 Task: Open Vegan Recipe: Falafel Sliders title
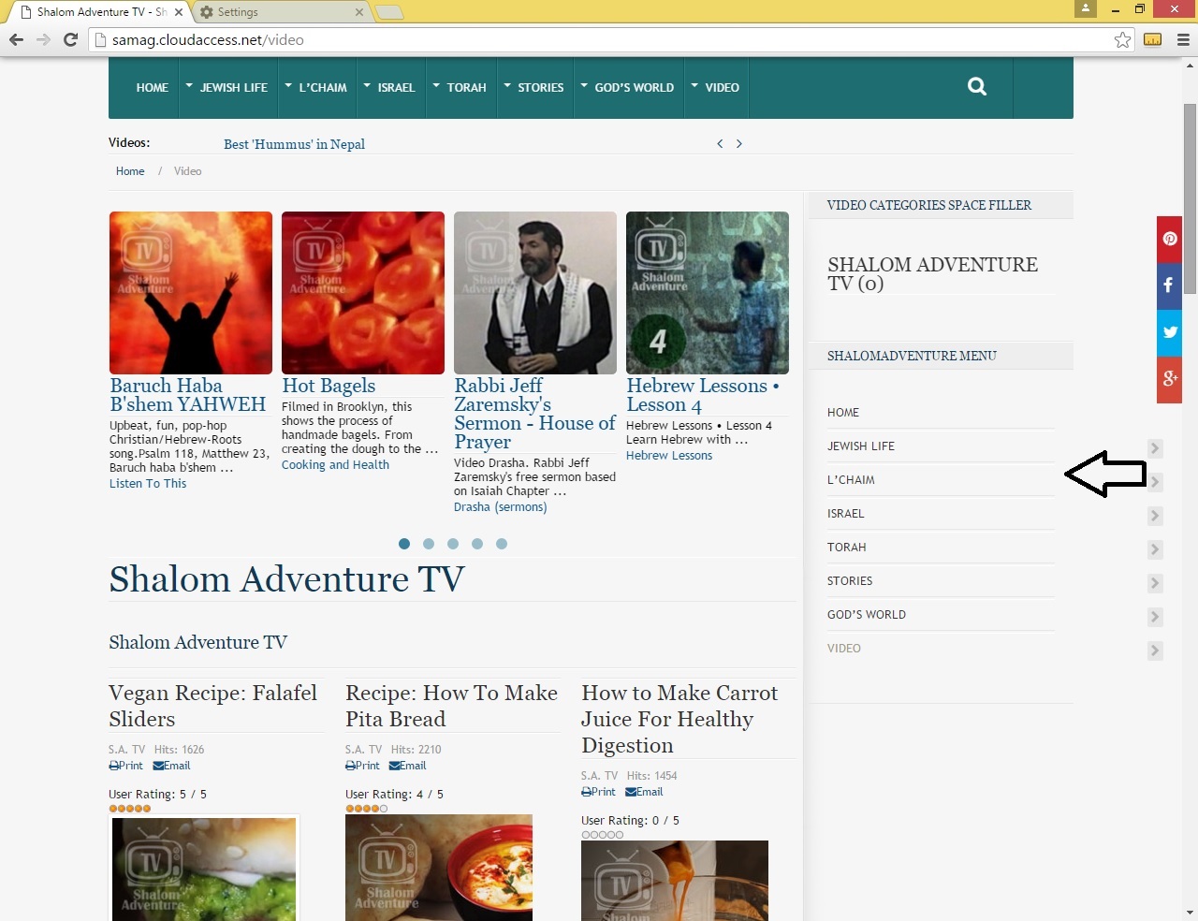point(212,706)
